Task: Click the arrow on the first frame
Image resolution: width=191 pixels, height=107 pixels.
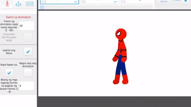Action: pyautogui.click(x=76, y=2)
